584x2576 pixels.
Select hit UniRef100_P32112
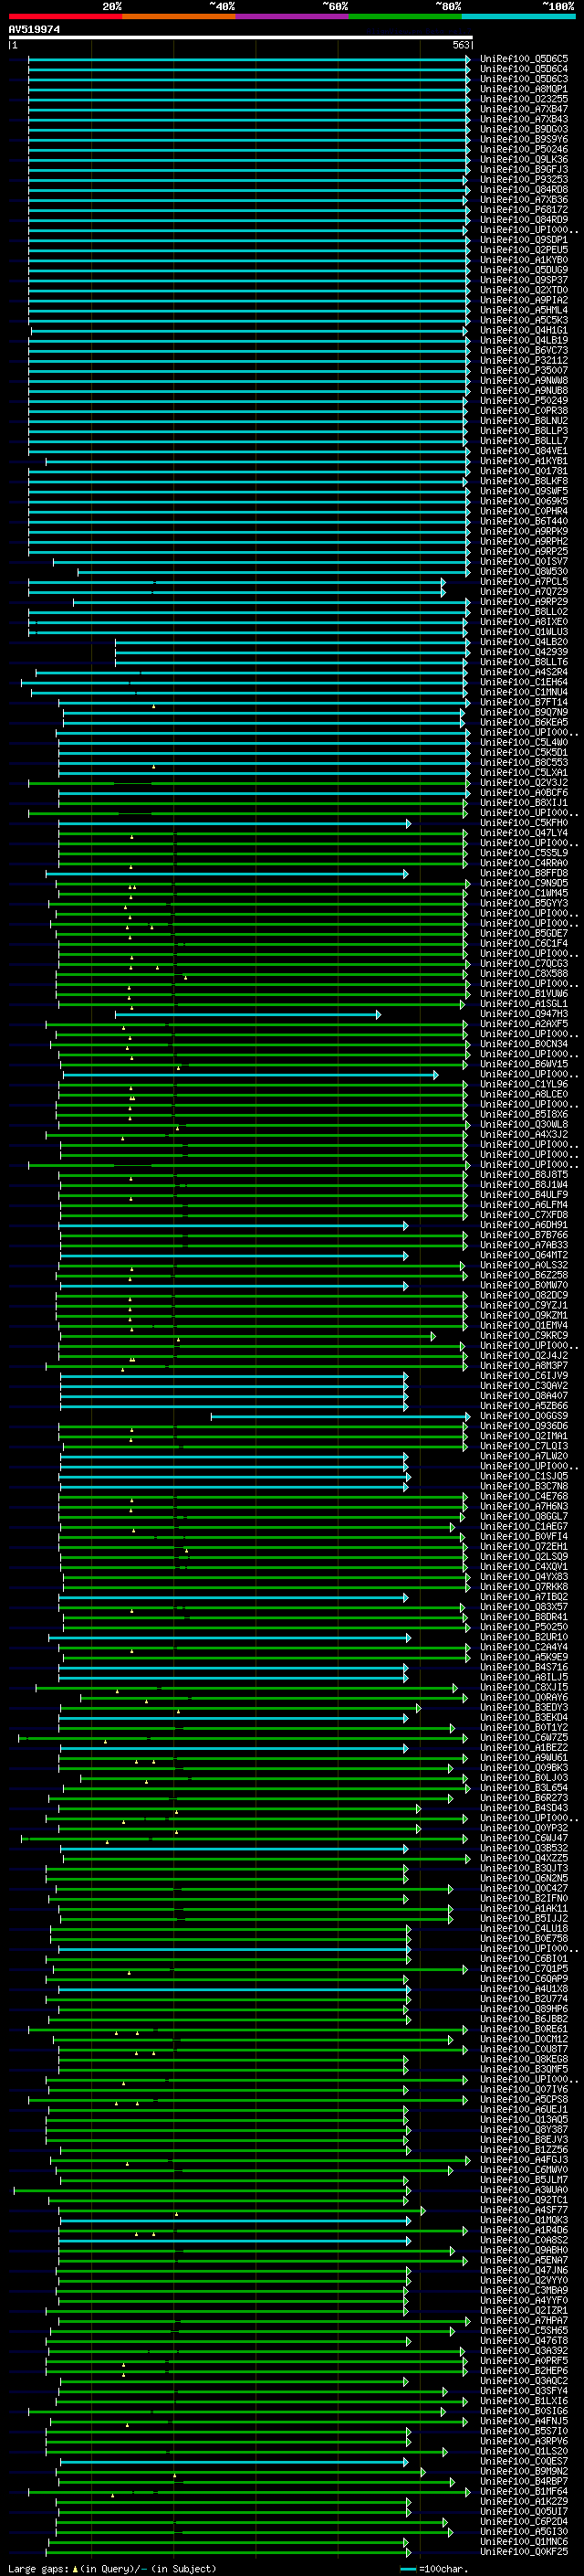(524, 361)
